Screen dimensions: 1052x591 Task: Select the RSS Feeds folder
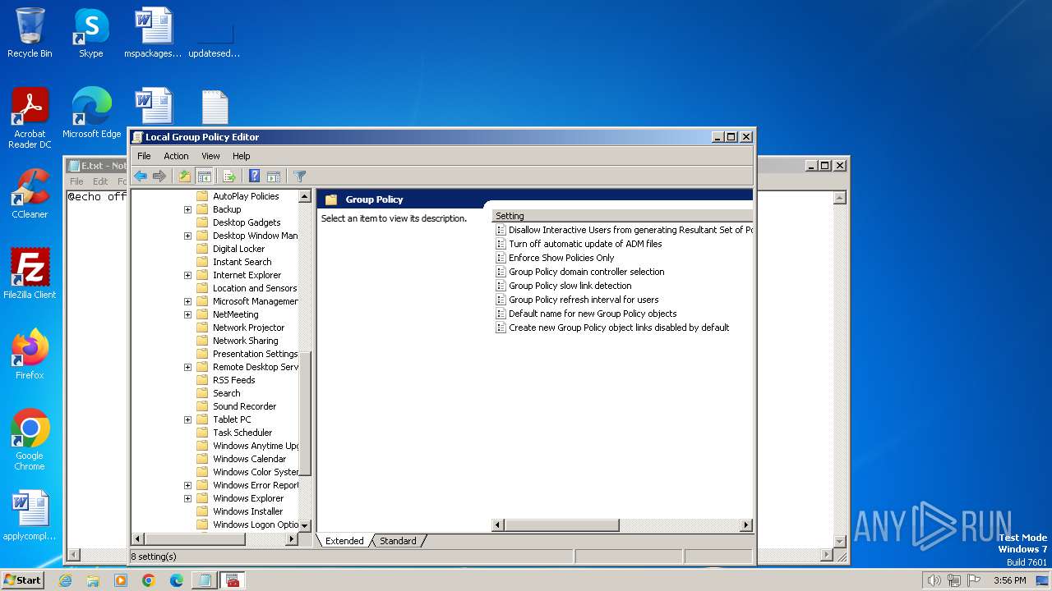233,380
